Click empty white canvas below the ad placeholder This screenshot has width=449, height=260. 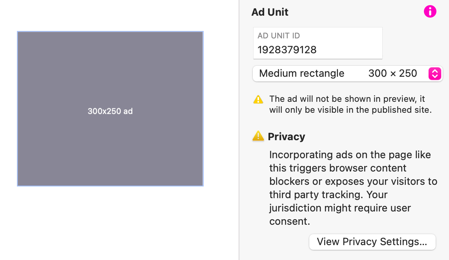point(110,223)
